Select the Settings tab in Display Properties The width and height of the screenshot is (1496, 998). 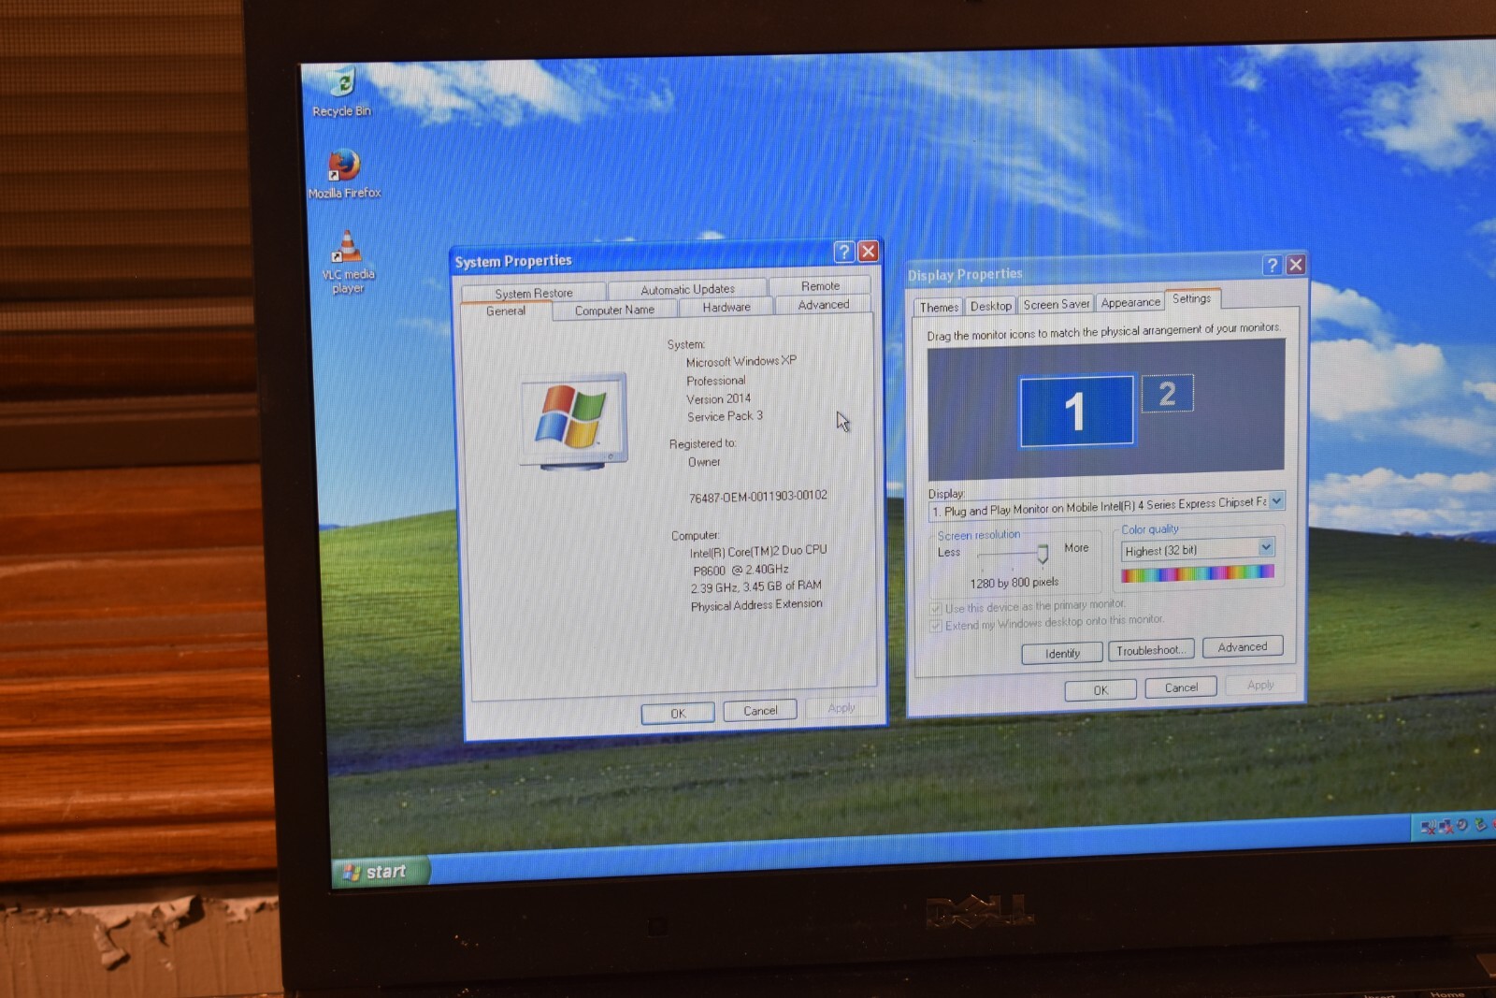pos(1192,298)
